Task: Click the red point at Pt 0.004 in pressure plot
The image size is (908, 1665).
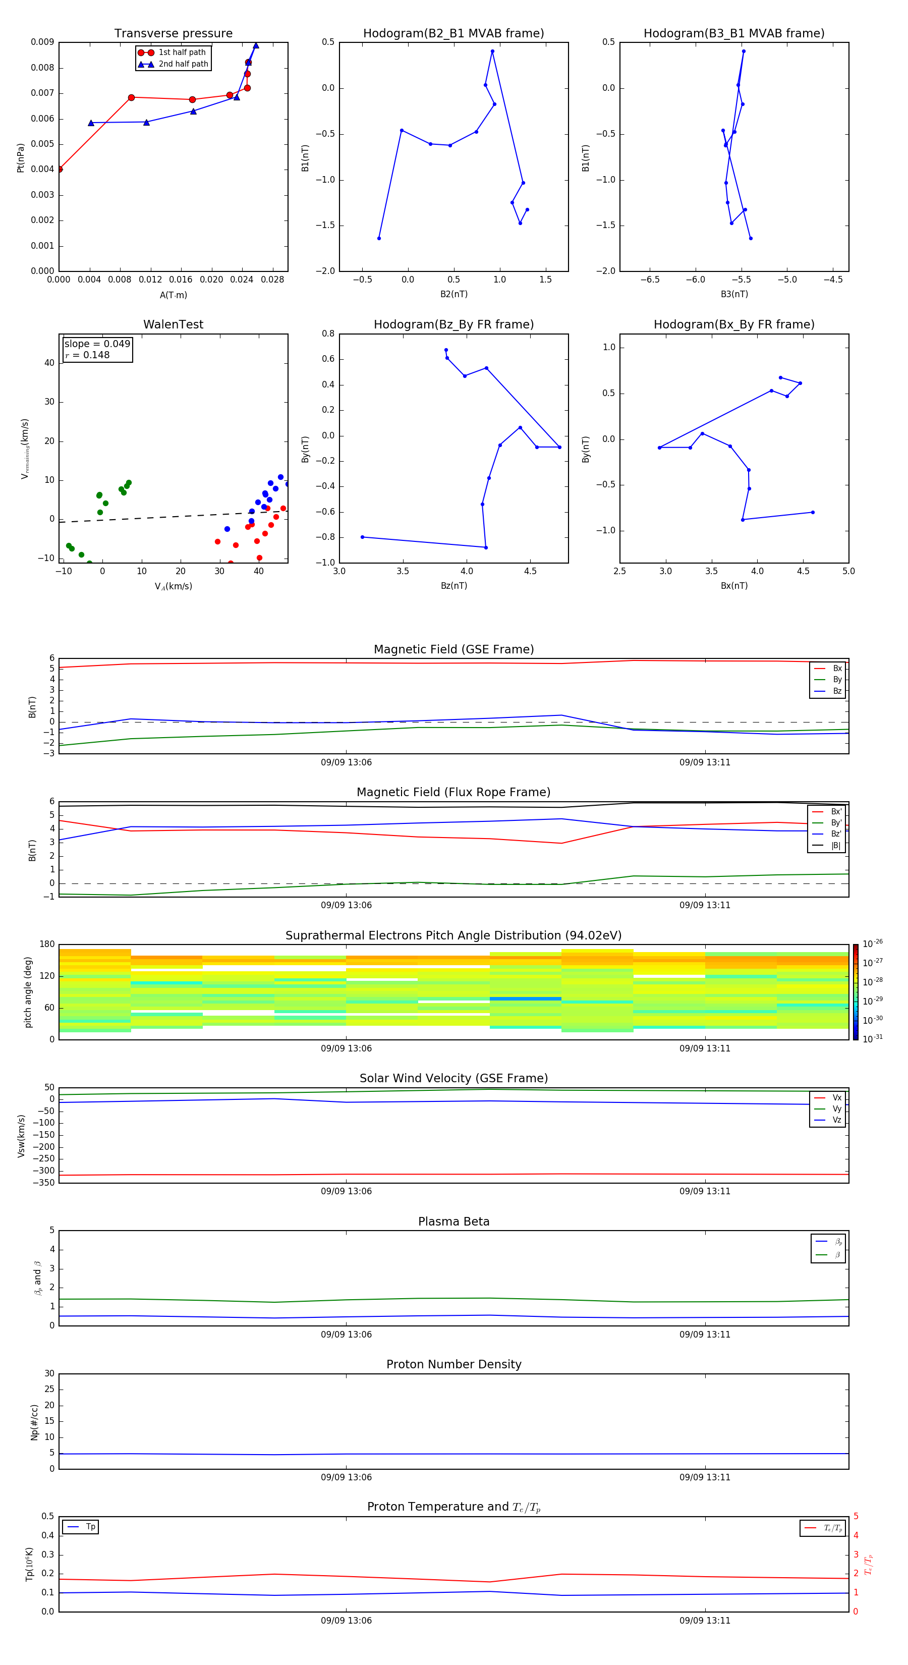Action: point(60,170)
